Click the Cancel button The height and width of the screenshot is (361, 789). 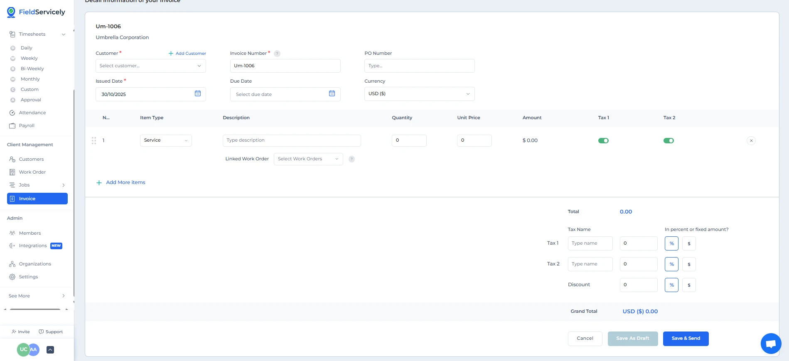pyautogui.click(x=585, y=339)
